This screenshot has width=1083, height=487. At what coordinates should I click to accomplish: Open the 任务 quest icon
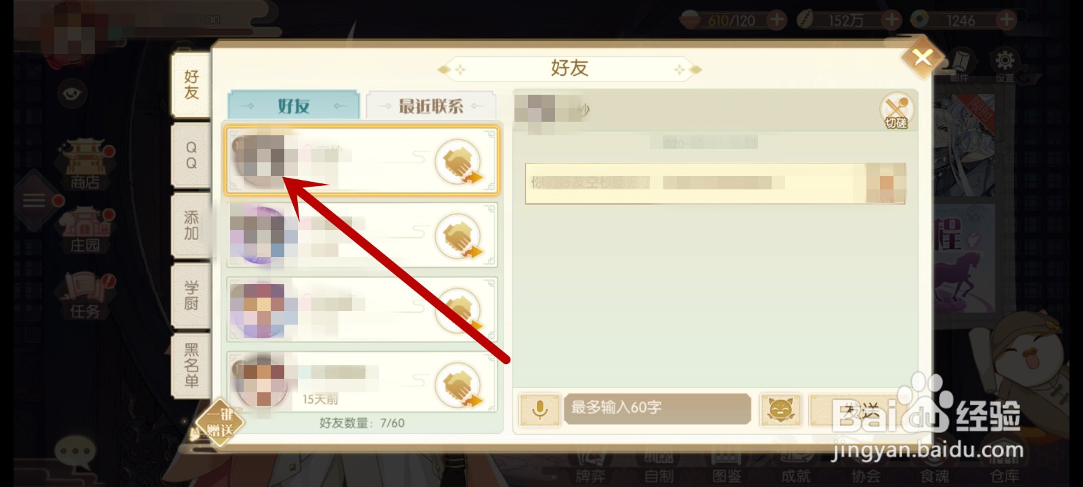pos(85,296)
